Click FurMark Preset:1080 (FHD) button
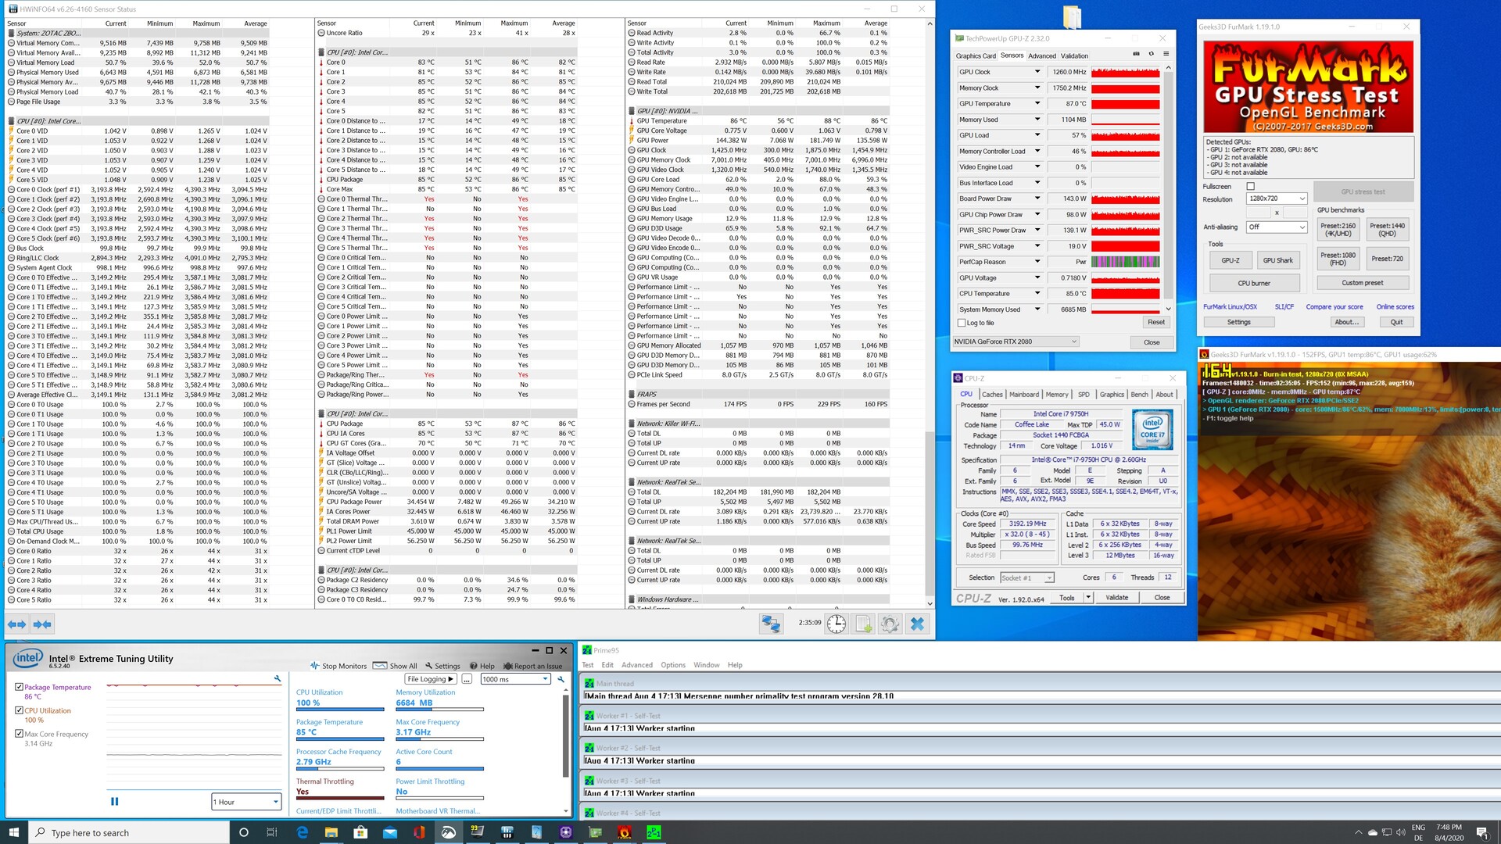Screen dimensions: 1501x844 click(x=1338, y=259)
